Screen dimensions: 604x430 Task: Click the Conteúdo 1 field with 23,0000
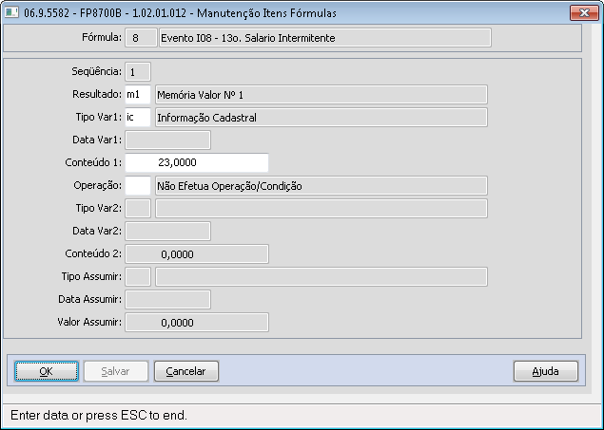pos(197,162)
